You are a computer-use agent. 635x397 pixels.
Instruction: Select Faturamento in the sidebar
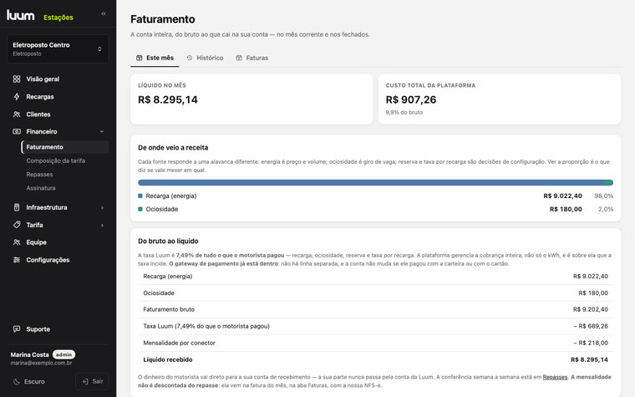[x=65, y=147]
